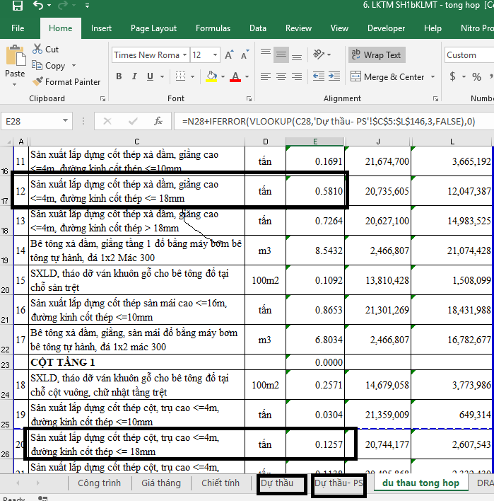Select cell with value 0.5810

click(315, 191)
